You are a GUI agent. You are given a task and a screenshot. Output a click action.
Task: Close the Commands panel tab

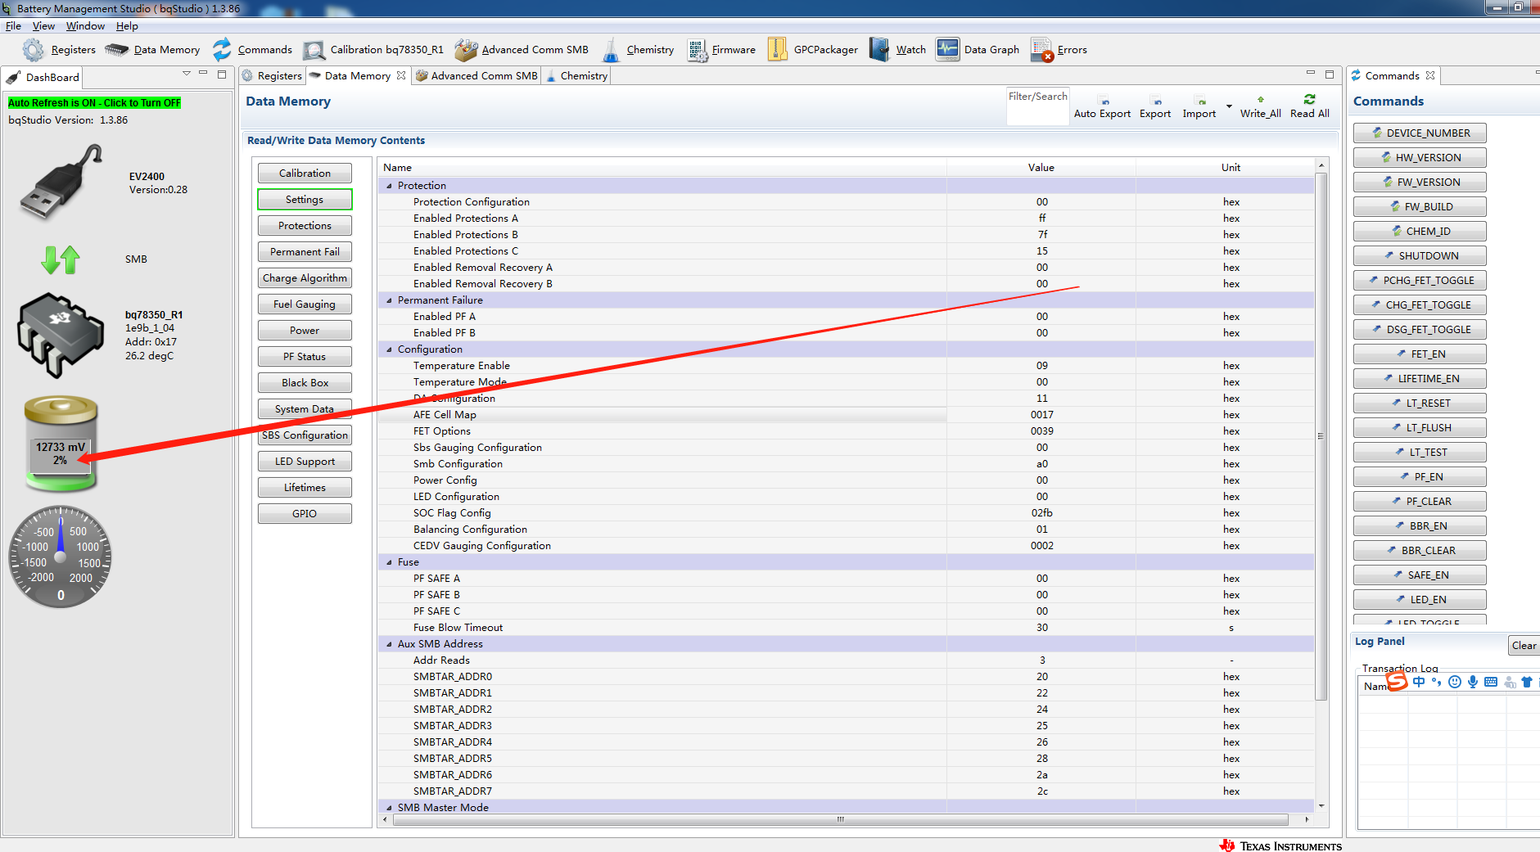(1430, 75)
